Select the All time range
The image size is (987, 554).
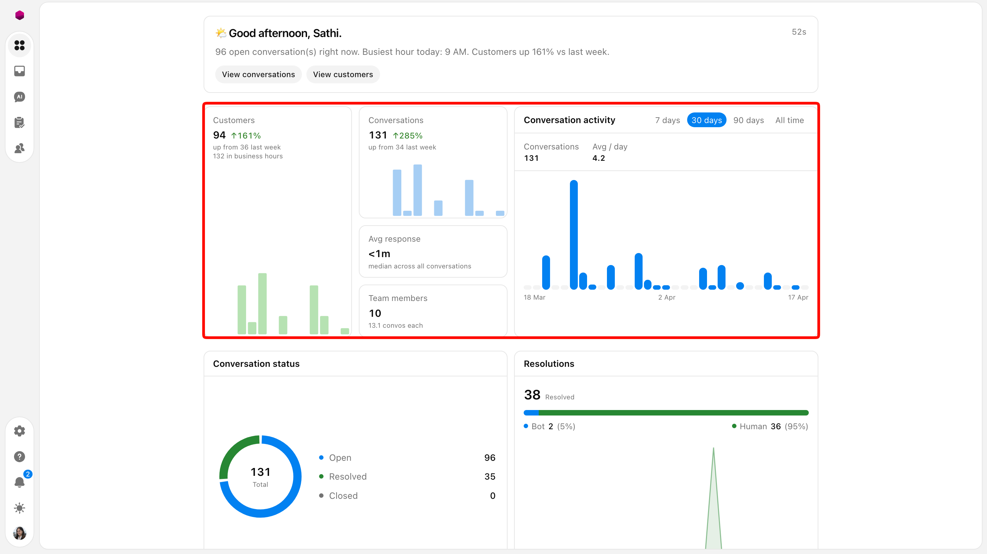coord(789,120)
